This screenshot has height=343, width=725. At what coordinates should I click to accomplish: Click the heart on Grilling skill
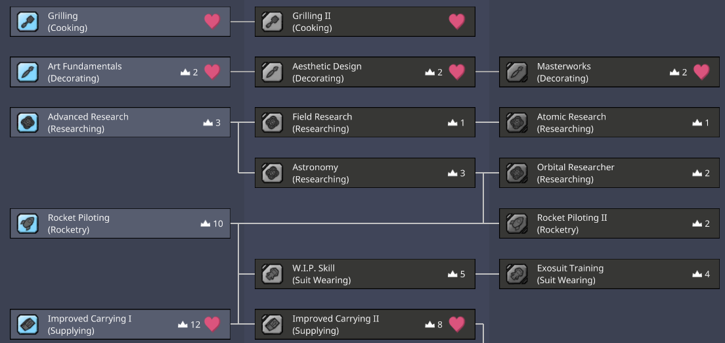(x=212, y=22)
